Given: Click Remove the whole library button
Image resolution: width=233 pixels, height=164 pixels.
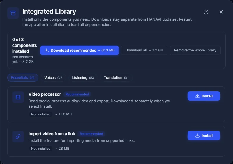Looking at the screenshot, I should tap(195, 50).
